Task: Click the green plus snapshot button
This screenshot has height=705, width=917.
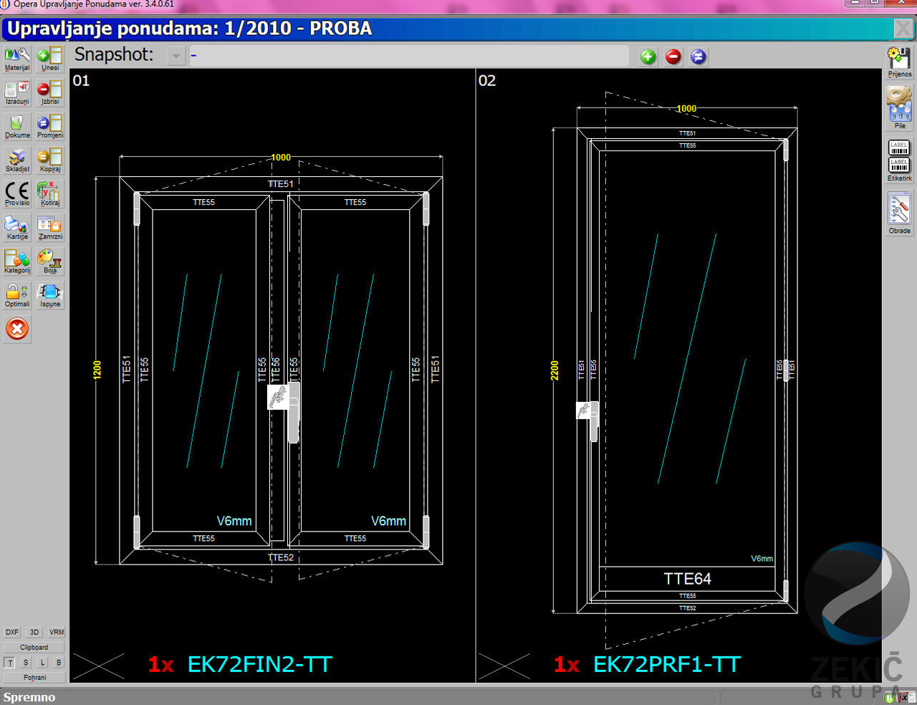Action: [x=648, y=57]
